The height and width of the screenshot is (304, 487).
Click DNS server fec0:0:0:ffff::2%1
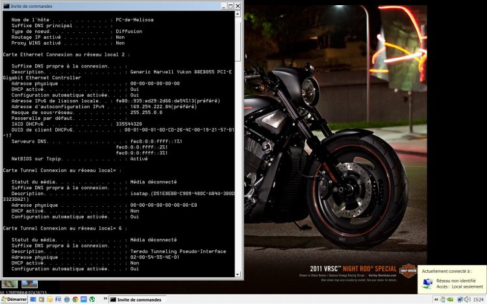point(142,147)
